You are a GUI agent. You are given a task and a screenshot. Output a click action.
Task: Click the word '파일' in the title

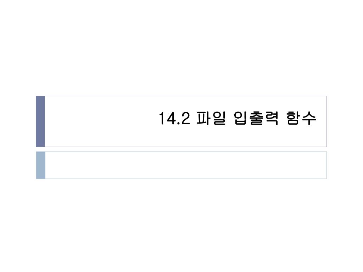[211, 118]
